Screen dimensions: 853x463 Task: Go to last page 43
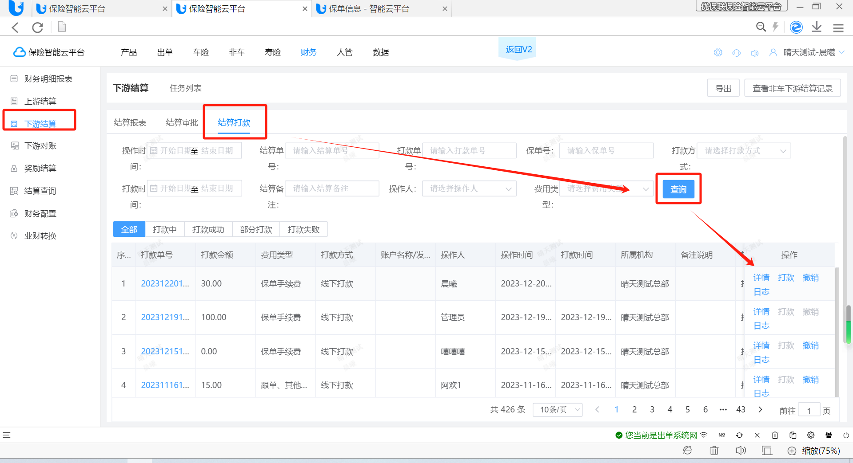741,410
